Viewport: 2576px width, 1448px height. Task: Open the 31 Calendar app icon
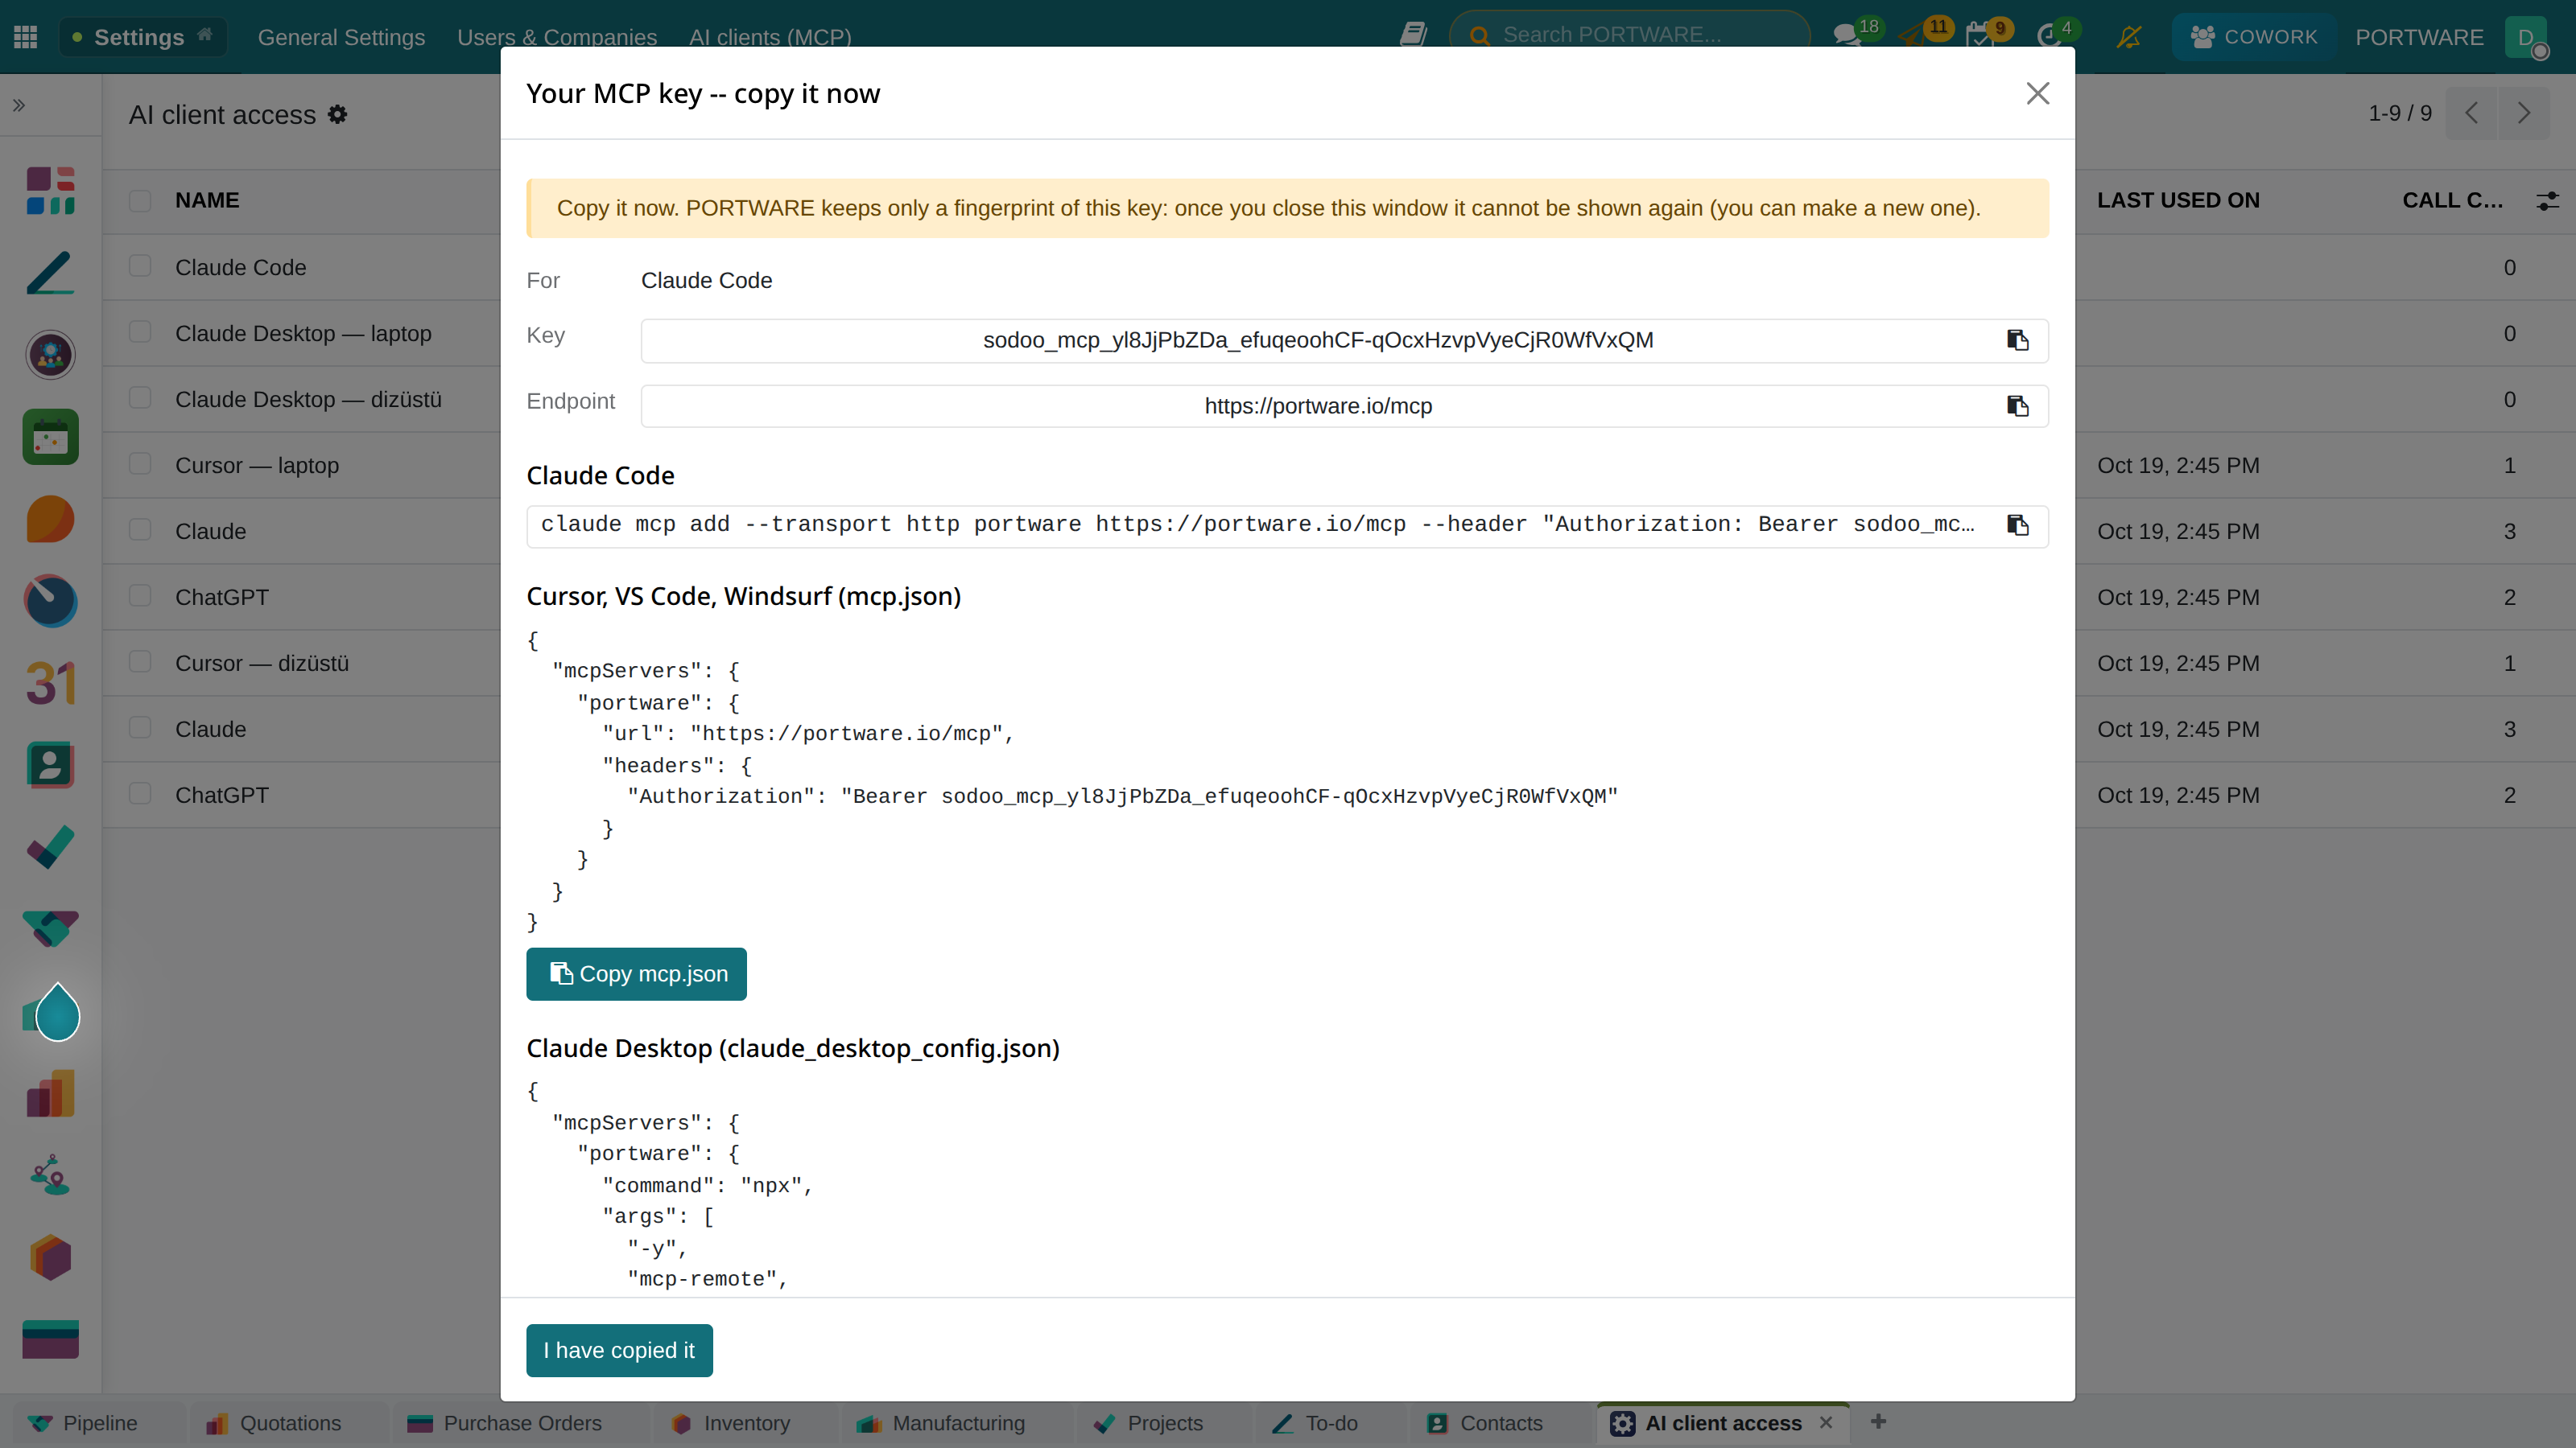pyautogui.click(x=50, y=682)
